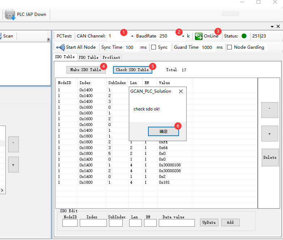The height and width of the screenshot is (240, 283).
Task: Confirm the dialog with 确定 button
Action: coord(164,132)
